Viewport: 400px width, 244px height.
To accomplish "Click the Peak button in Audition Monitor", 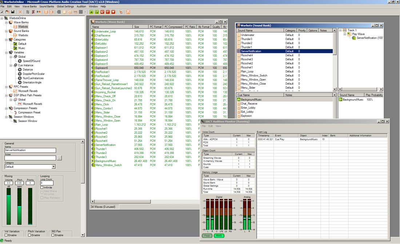I will (x=207, y=236).
